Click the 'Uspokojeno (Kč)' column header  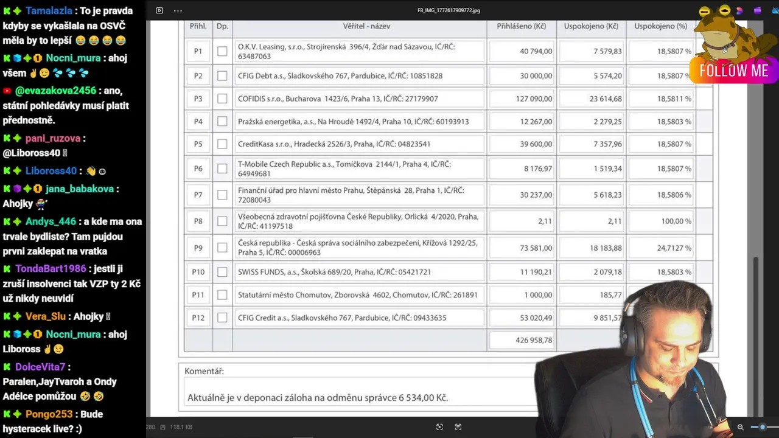591,26
